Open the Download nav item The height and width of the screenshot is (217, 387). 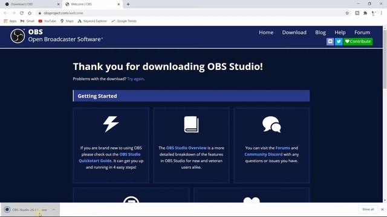click(x=294, y=33)
